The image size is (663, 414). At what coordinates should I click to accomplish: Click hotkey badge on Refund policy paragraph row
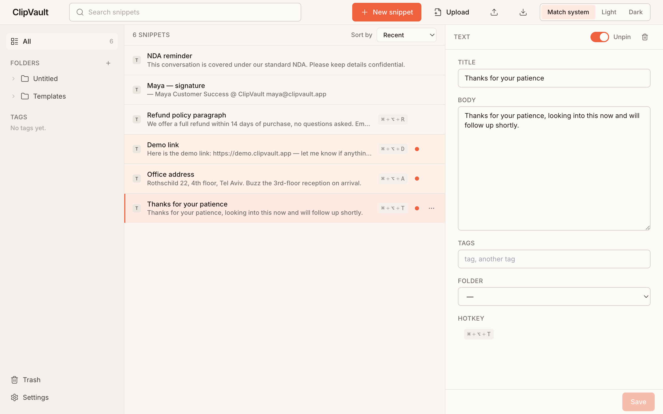[x=393, y=119]
